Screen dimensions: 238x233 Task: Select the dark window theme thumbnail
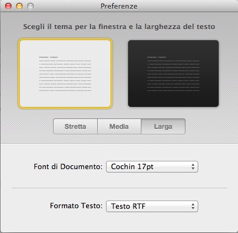[173, 73]
